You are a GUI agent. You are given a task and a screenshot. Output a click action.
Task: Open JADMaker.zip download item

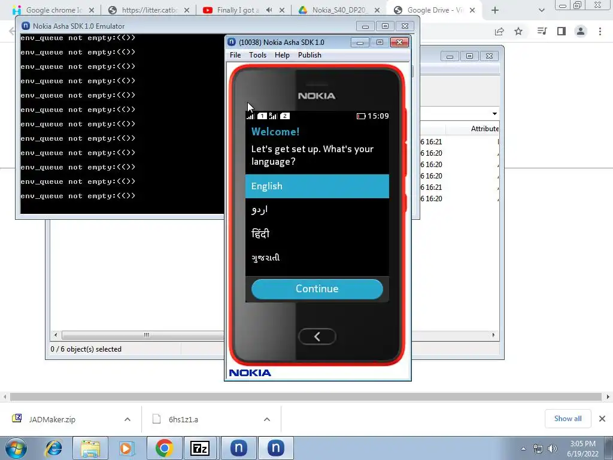pos(52,419)
